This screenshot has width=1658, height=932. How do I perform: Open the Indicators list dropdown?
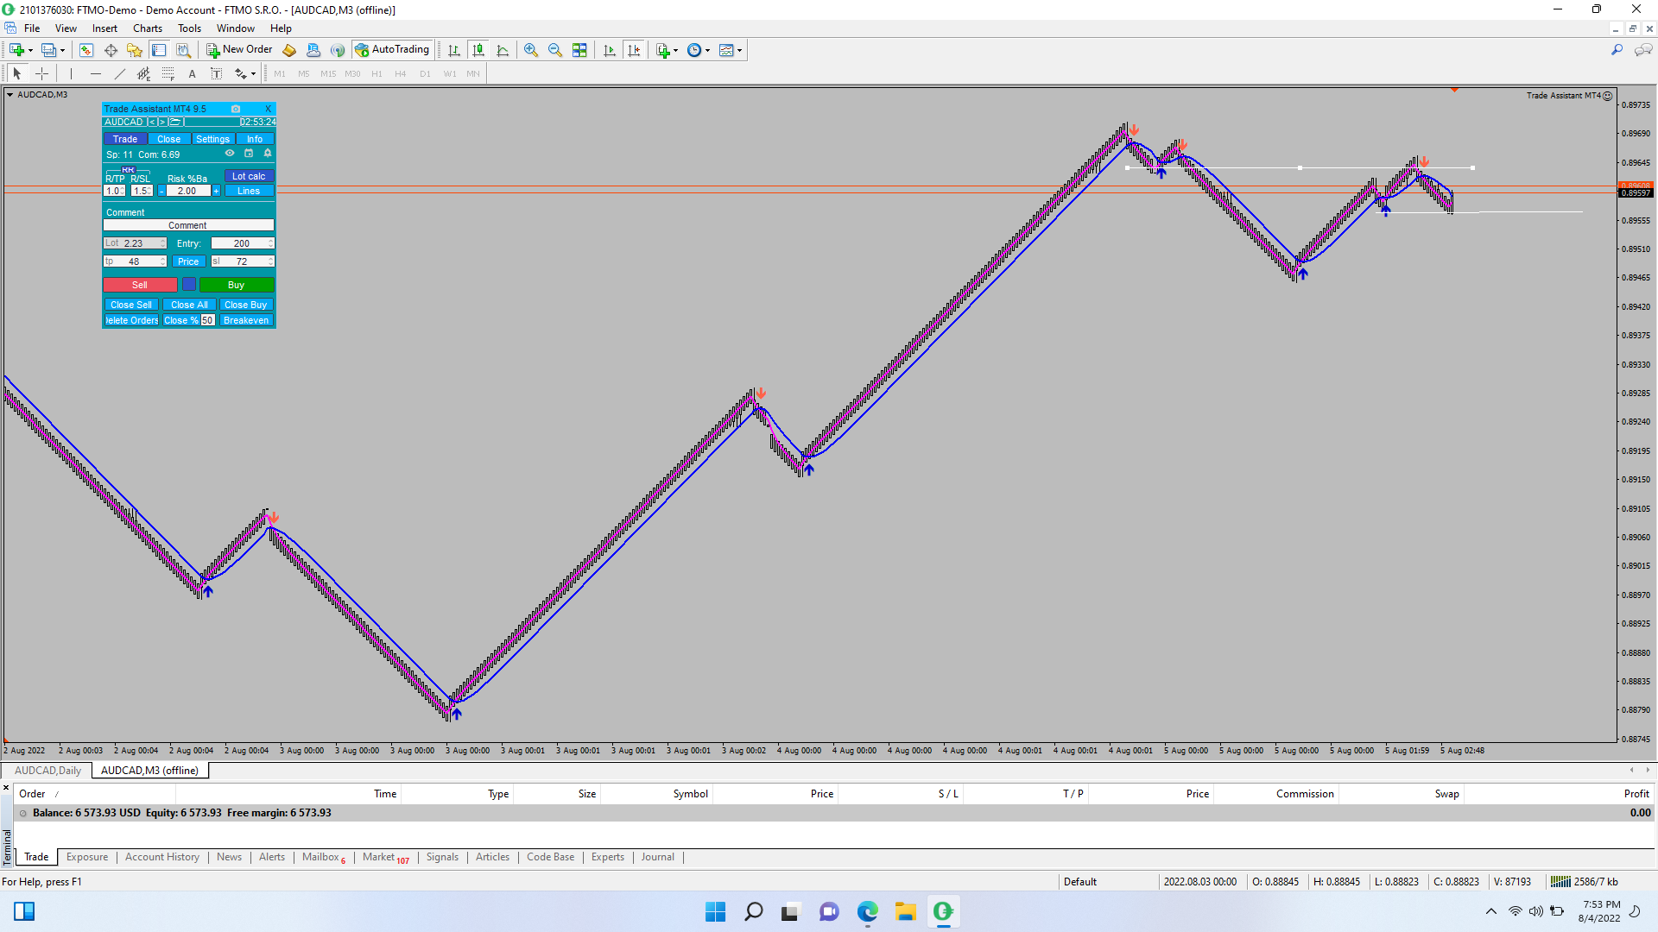(675, 50)
